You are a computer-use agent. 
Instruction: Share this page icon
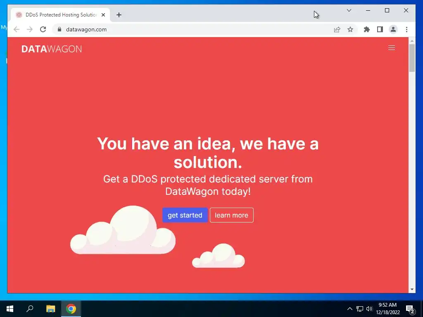[337, 29]
